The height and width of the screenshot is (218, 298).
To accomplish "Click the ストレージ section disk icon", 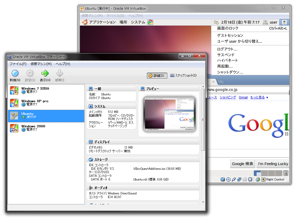I will coord(91,160).
